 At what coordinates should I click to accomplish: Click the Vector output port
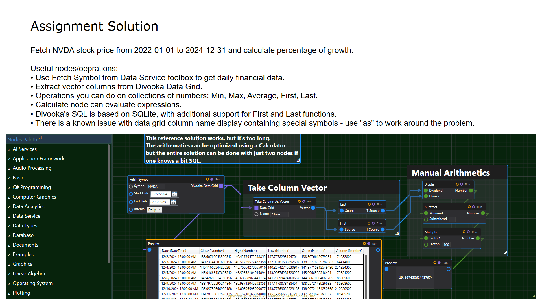coord(313,208)
